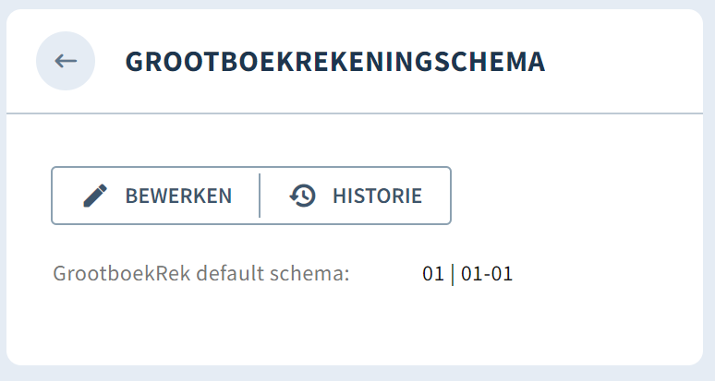Click the GrootboekRek default schema label
The width and height of the screenshot is (715, 381).
(x=201, y=274)
